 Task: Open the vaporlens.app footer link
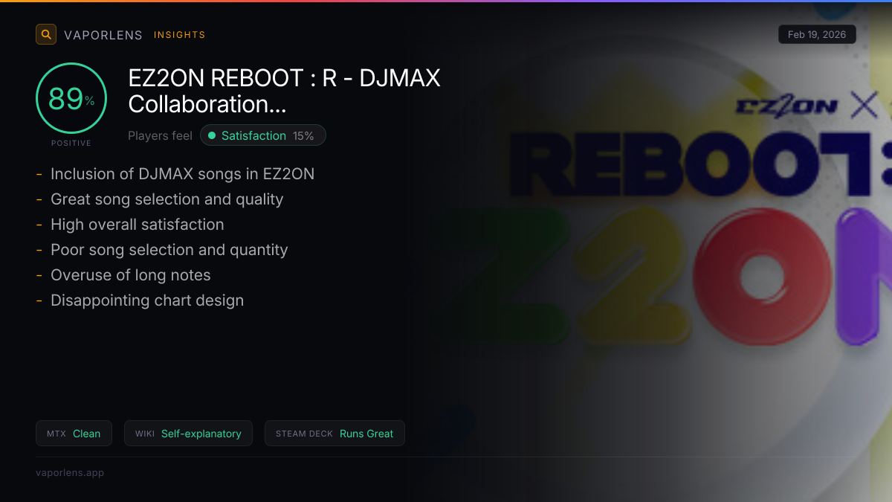tap(70, 472)
